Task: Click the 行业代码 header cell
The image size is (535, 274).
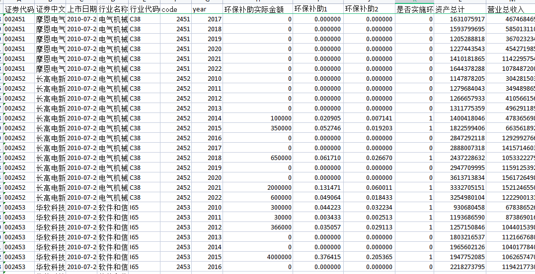Action: pos(145,9)
